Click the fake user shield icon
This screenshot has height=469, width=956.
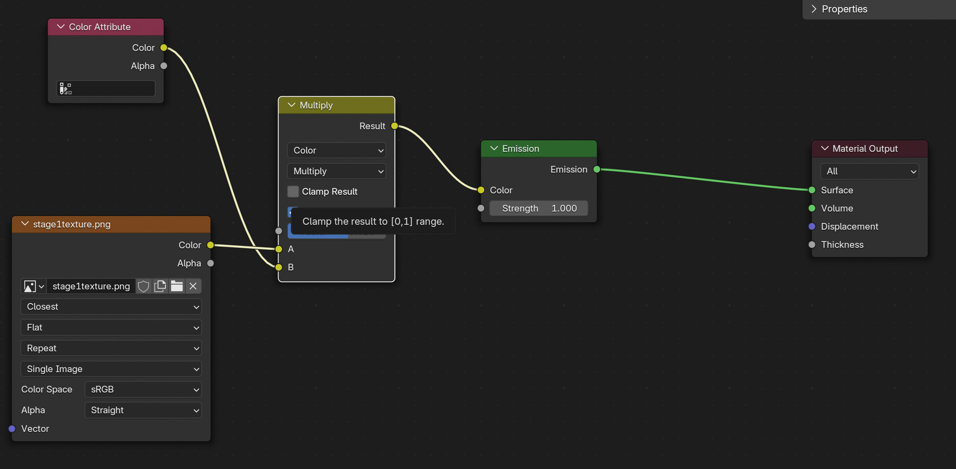pos(143,286)
